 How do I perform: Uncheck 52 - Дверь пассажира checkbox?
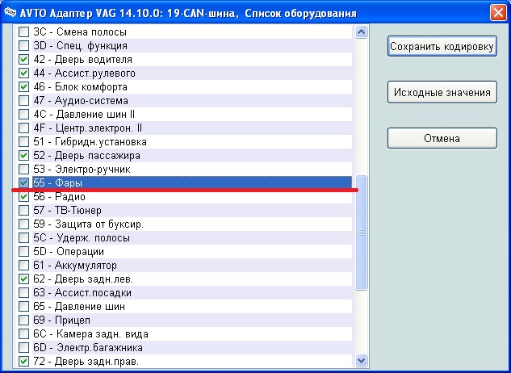[23, 156]
